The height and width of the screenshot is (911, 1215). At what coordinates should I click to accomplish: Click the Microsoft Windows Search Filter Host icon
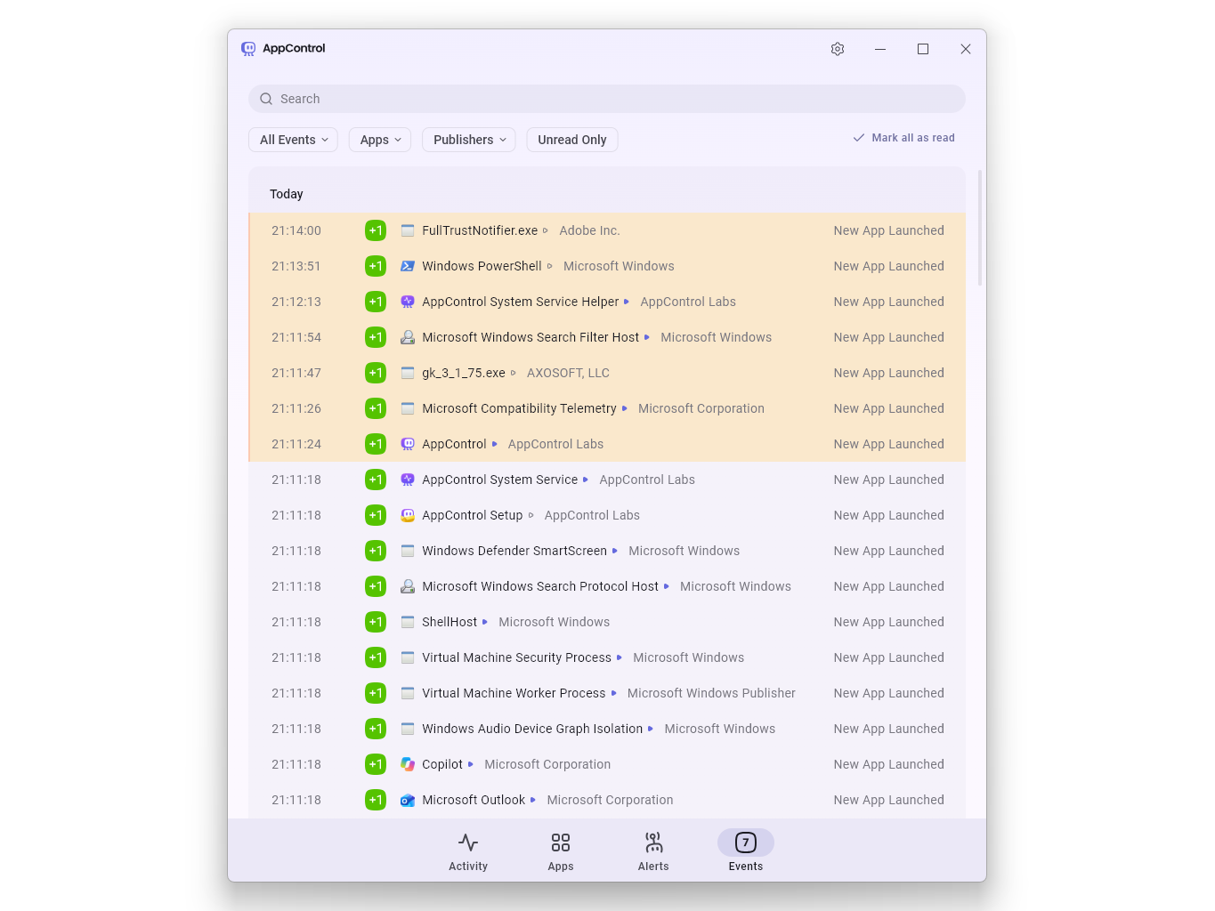[x=408, y=337]
